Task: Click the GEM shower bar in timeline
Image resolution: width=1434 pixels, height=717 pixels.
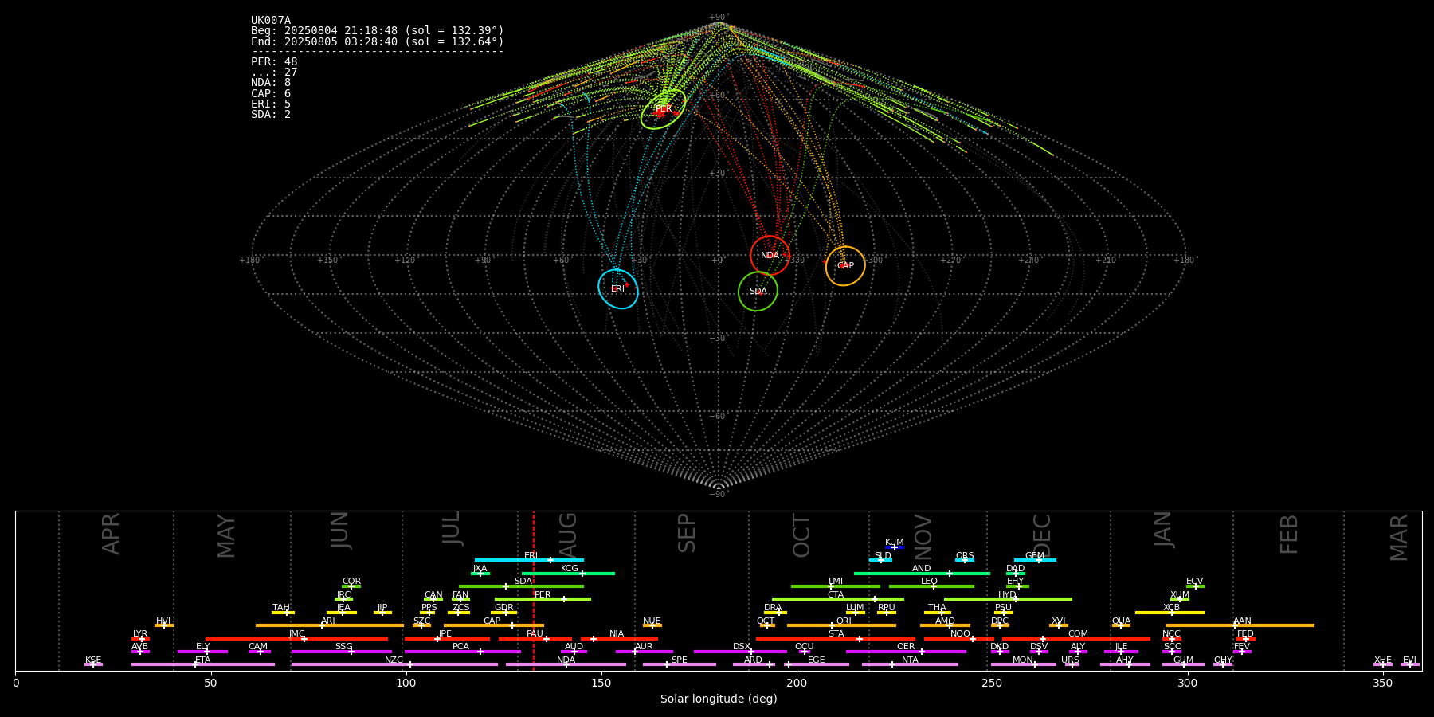Action: (1035, 560)
